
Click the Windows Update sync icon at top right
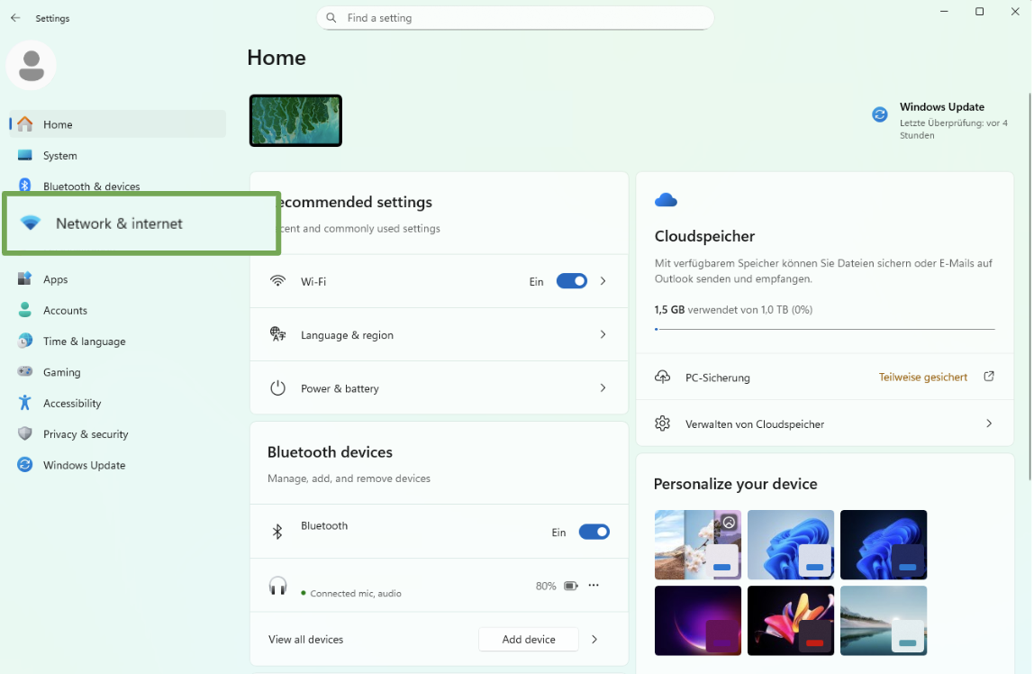tap(879, 114)
